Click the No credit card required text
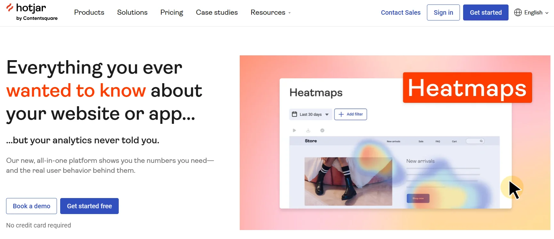 pyautogui.click(x=38, y=225)
